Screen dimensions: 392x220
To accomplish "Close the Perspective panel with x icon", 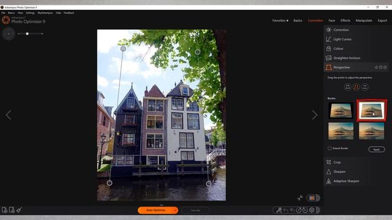I will coord(385,67).
